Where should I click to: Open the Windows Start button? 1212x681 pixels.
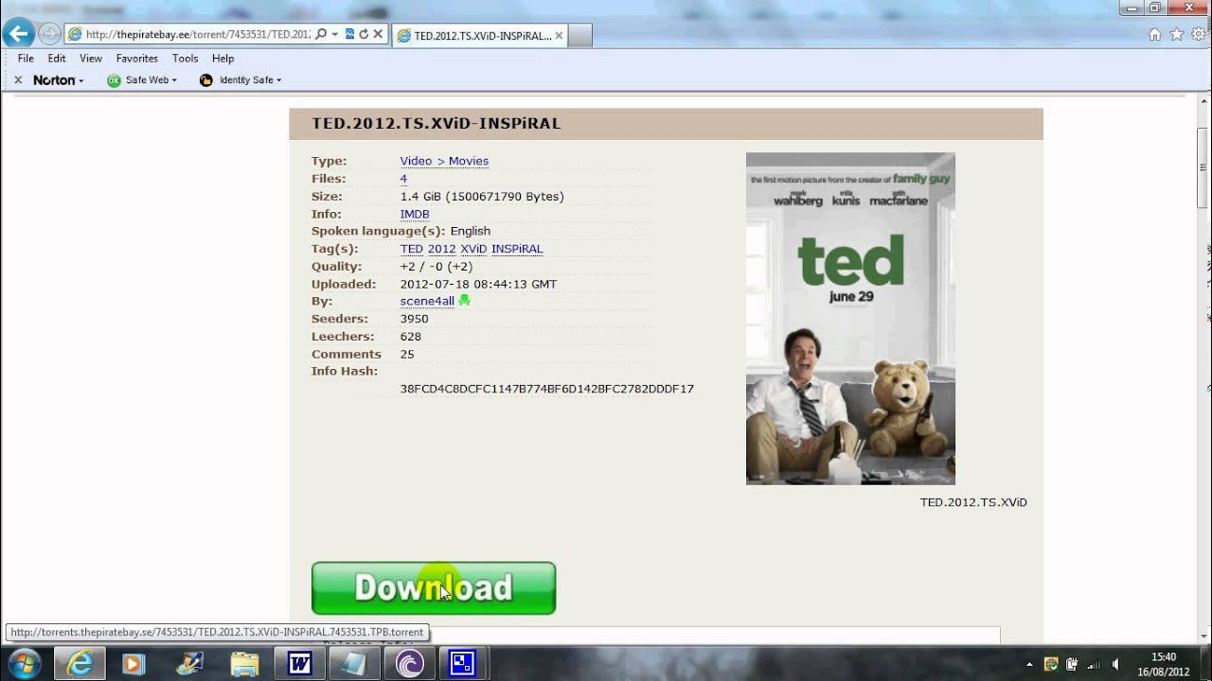tap(23, 663)
